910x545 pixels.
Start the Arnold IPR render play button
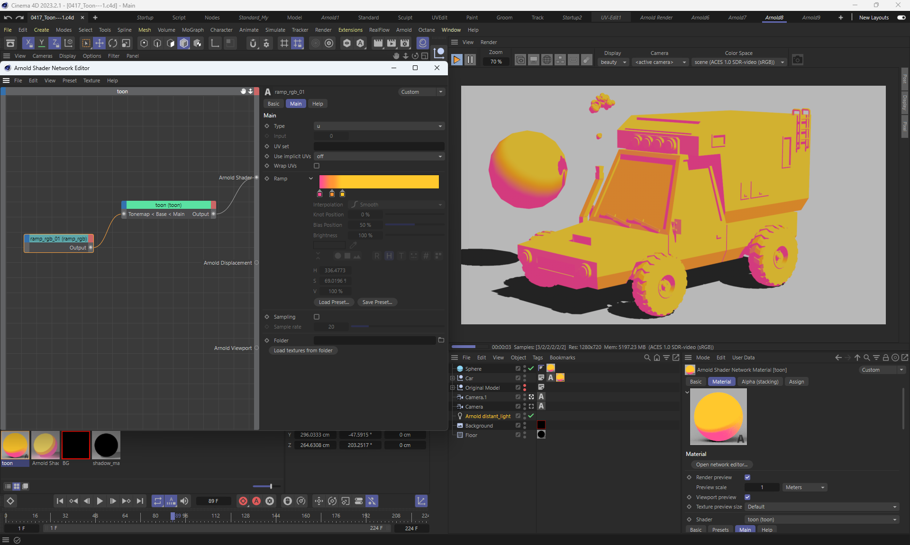456,60
